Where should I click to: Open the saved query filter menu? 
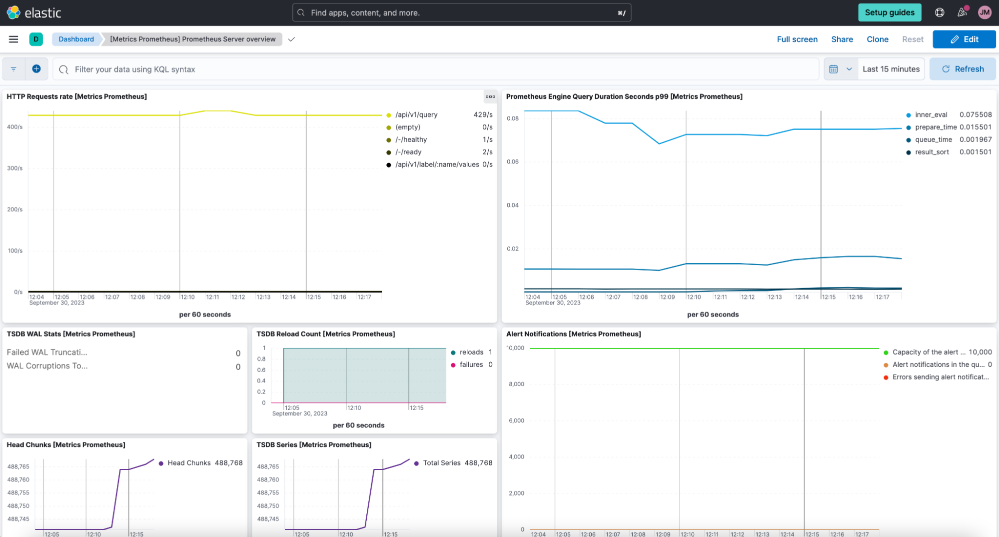13,69
